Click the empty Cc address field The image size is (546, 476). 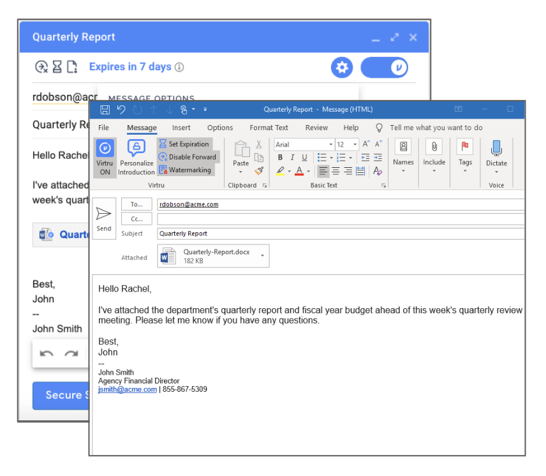point(341,219)
